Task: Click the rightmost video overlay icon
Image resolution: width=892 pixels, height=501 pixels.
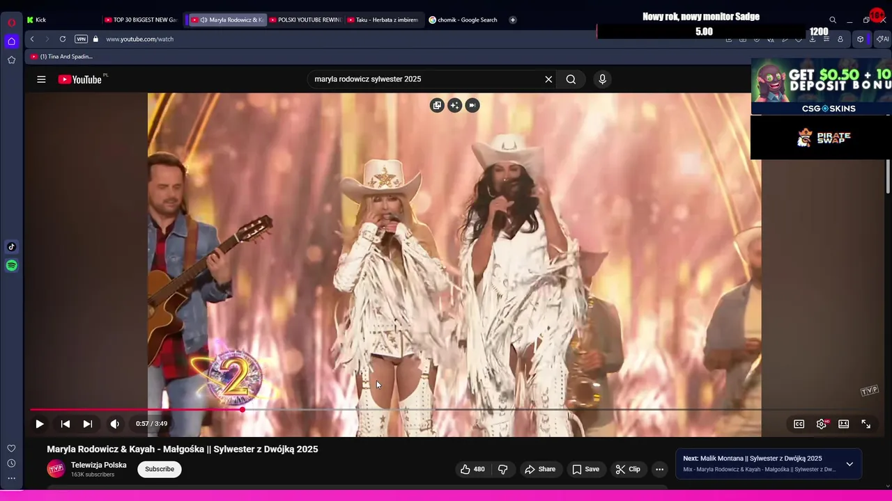Action: 472,105
